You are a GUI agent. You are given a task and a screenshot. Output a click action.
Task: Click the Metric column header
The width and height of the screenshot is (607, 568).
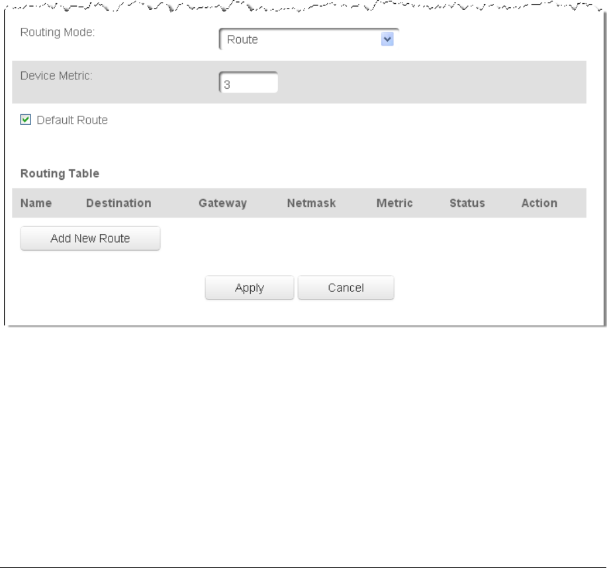pyautogui.click(x=395, y=203)
